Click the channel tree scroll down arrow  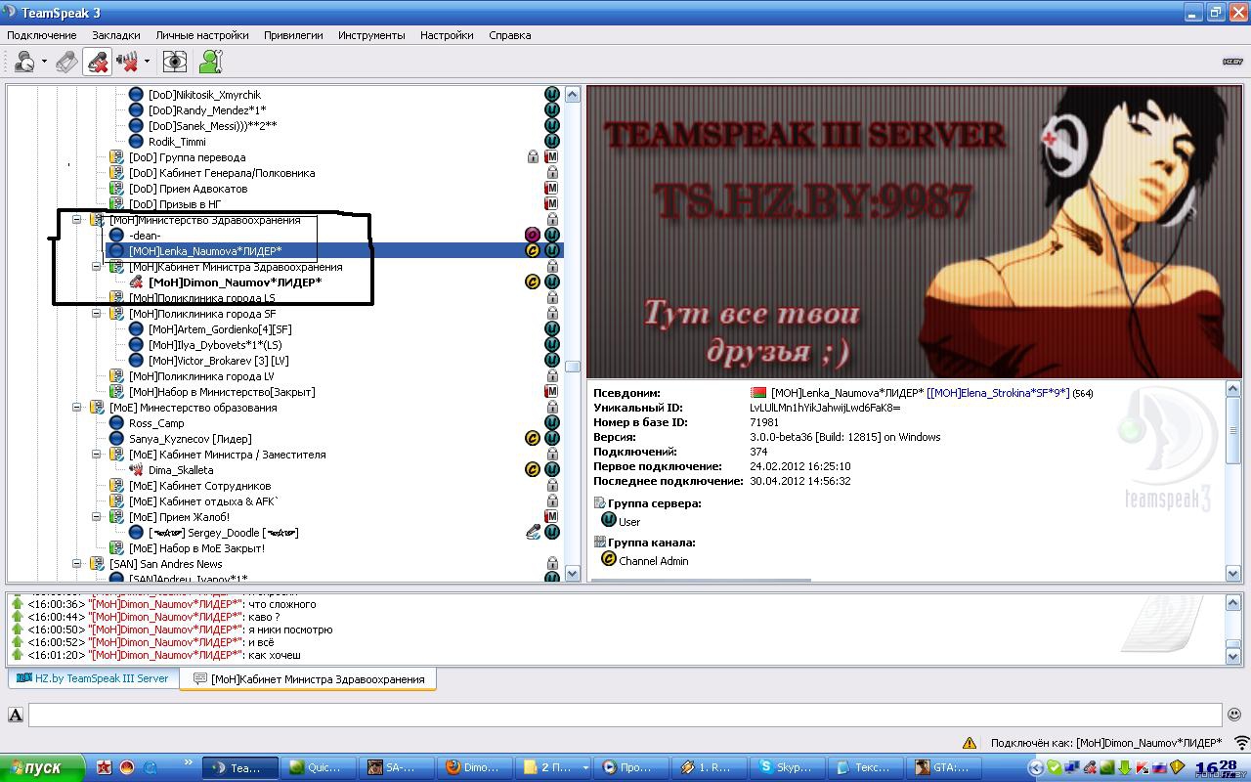pyautogui.click(x=573, y=574)
